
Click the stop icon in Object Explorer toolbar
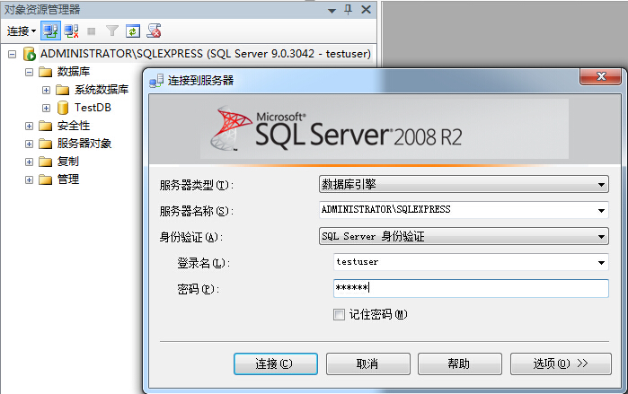tap(92, 31)
